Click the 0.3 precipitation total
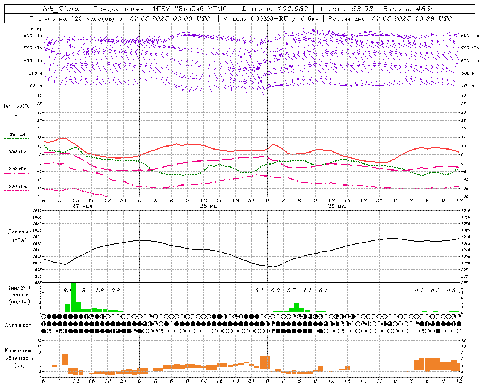Screen dimensions: 481x384 click(451, 290)
